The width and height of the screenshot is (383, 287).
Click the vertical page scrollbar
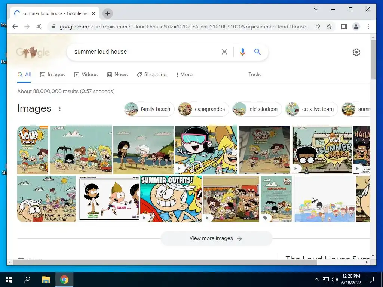(373, 59)
